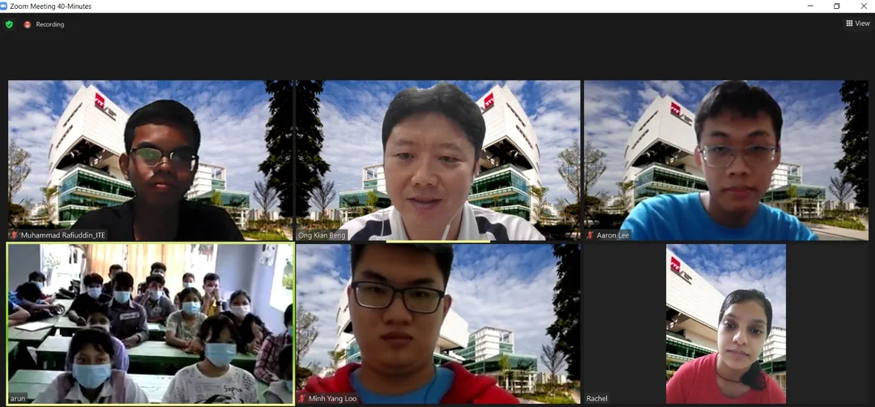Viewport: 875px width, 407px height.
Task: Click the Ong Kian Beng name label
Action: (x=322, y=236)
